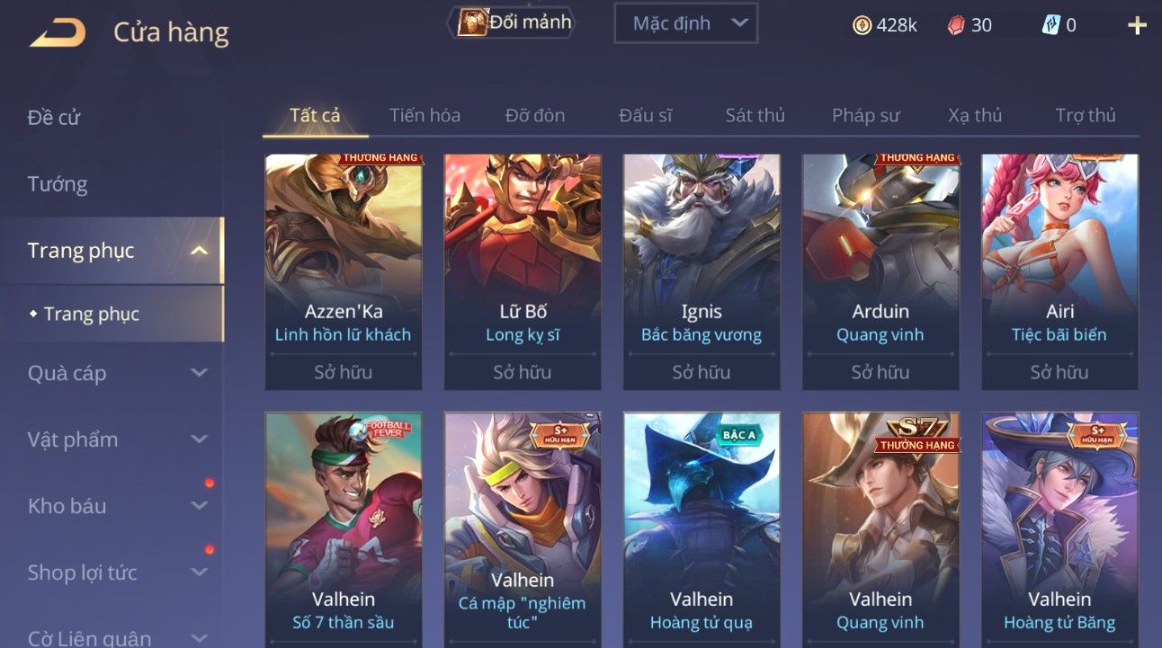Tap the blue voucher ticket icon
Viewport: 1162px width, 648px height.
[1050, 25]
